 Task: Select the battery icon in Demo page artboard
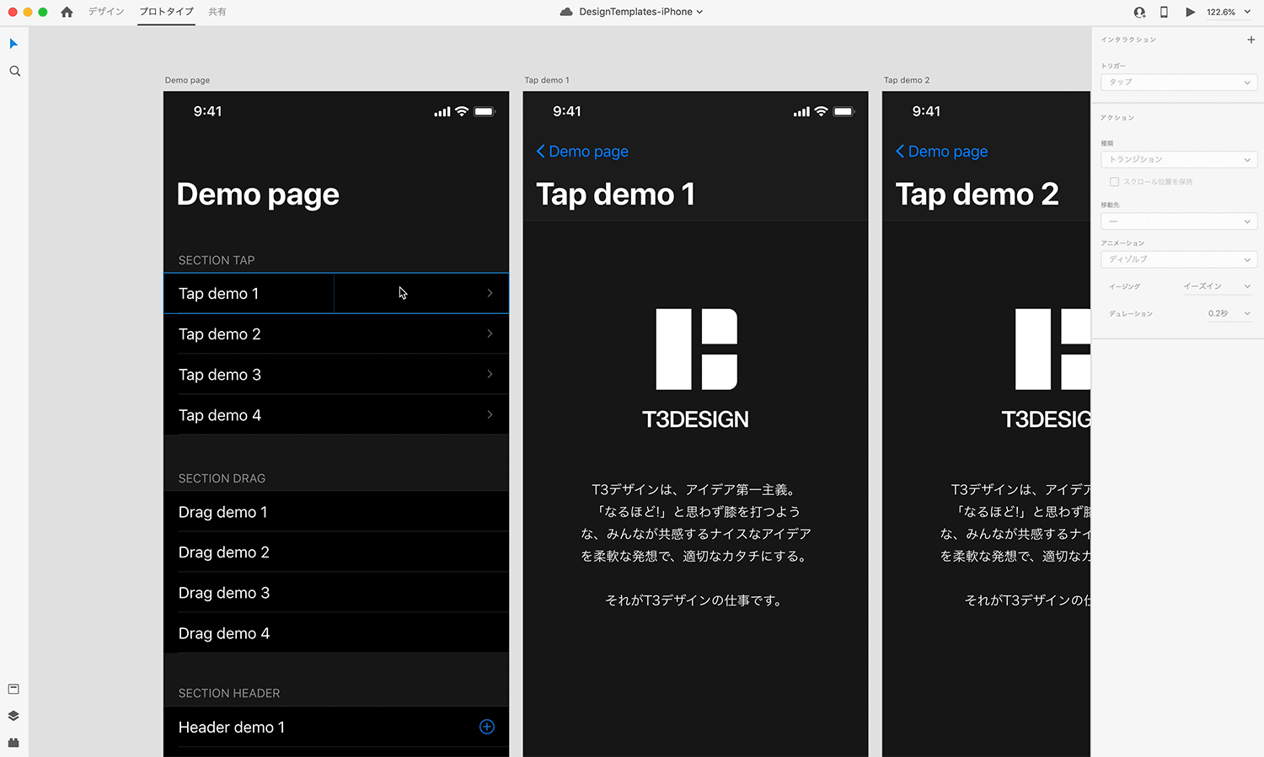click(x=485, y=111)
